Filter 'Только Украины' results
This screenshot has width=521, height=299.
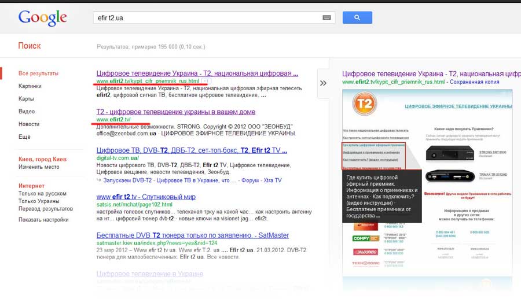(39, 201)
